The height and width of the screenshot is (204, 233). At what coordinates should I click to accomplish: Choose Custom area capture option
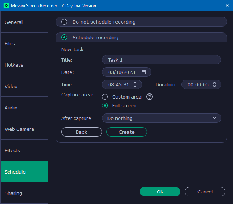click(105, 97)
